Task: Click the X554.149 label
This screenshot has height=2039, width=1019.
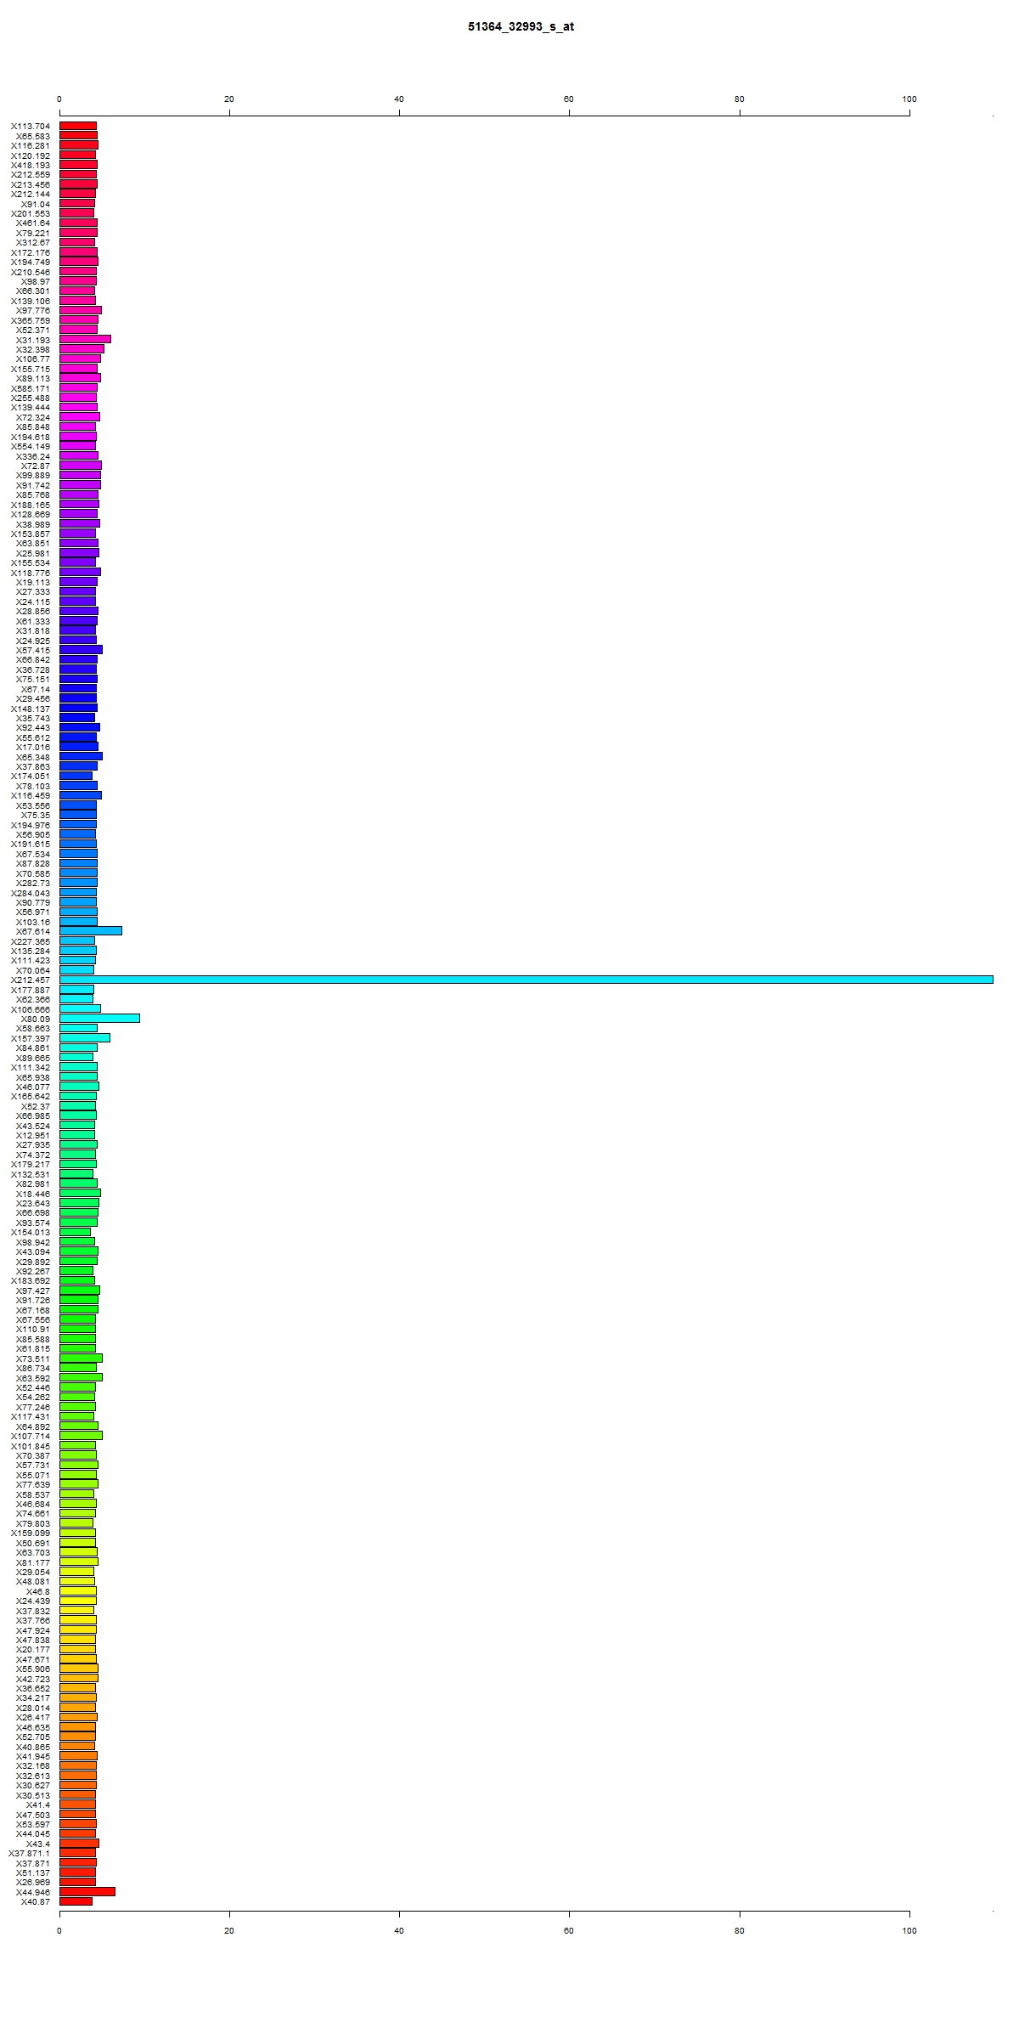Action: tap(31, 446)
